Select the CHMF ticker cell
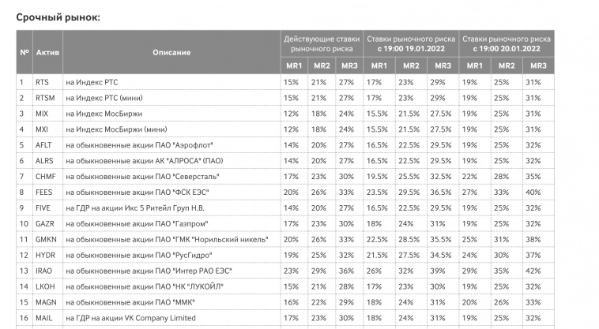 pos(45,177)
